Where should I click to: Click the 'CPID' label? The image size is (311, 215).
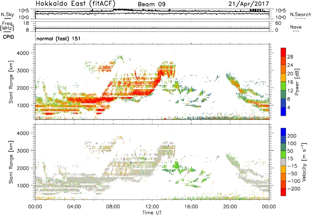click(x=9, y=37)
